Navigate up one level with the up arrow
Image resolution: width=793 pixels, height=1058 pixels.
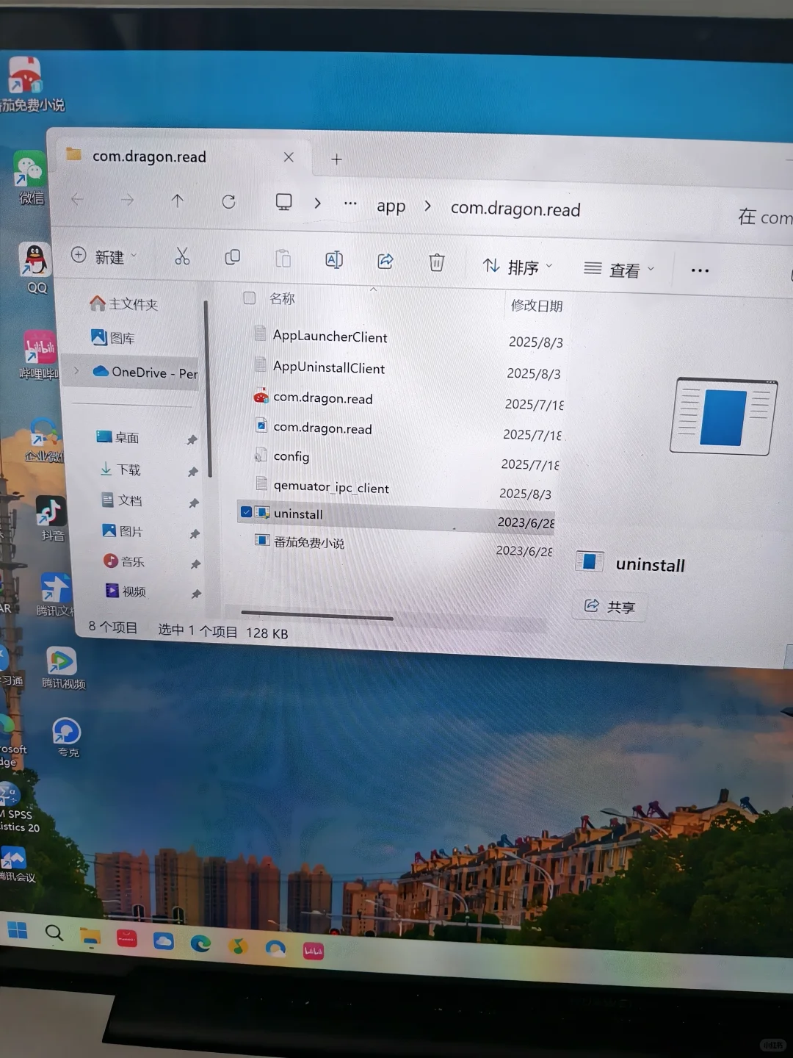click(x=177, y=201)
